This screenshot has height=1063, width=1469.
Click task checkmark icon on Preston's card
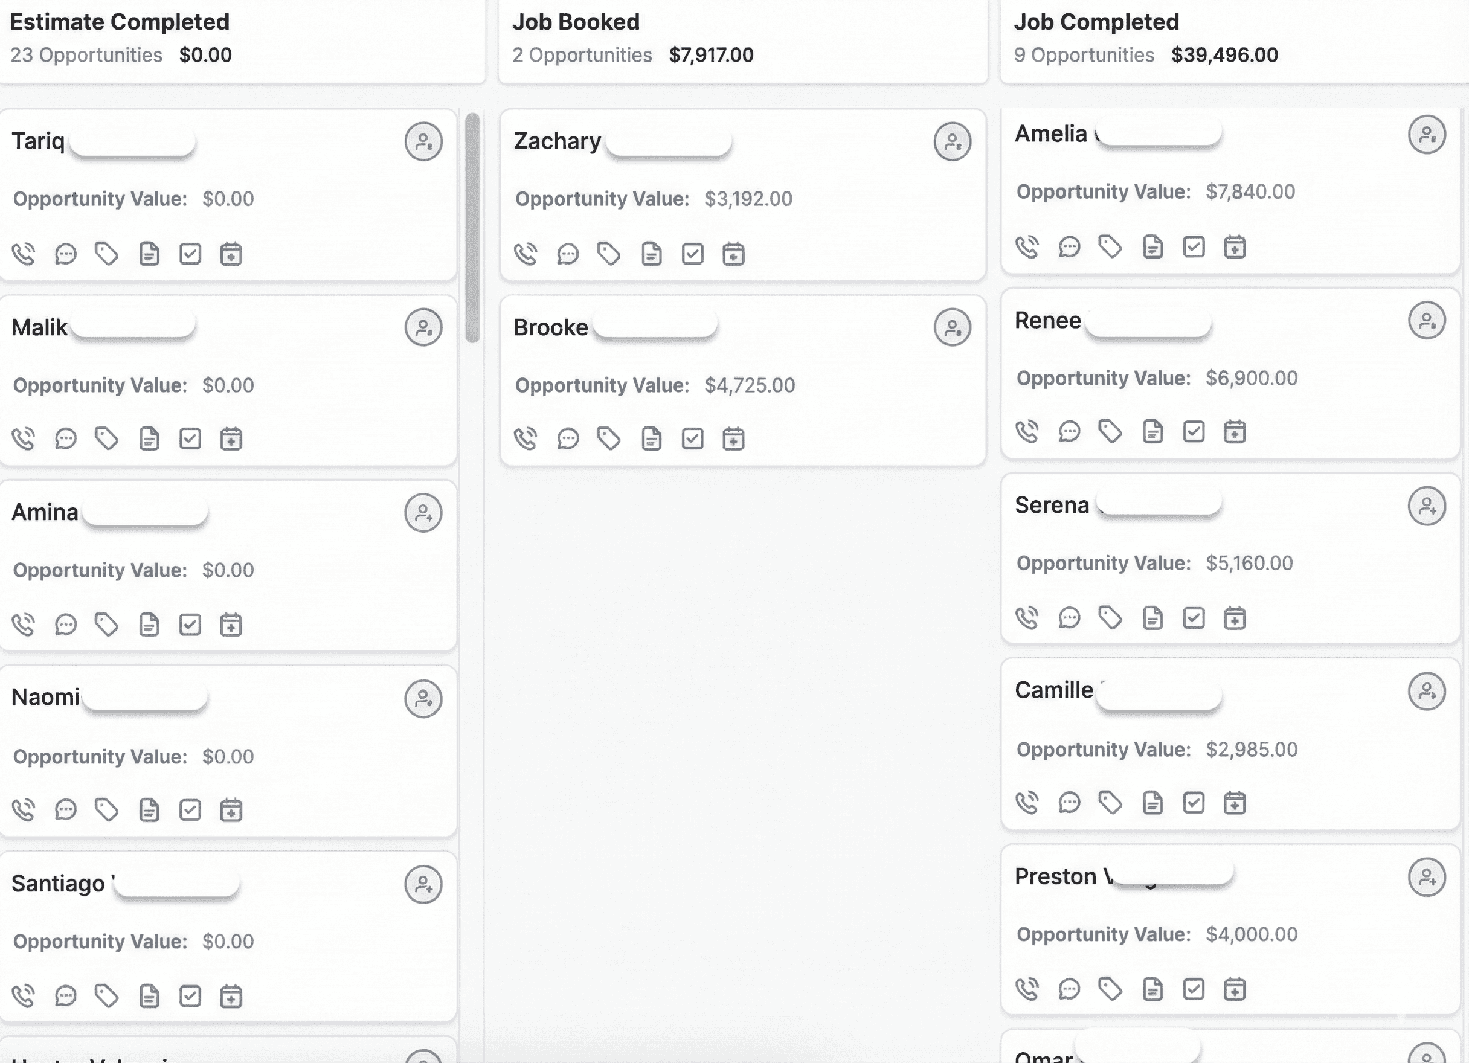pos(1193,989)
